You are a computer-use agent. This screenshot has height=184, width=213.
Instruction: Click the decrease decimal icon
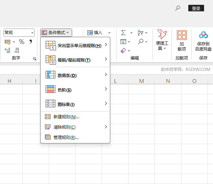point(16,50)
